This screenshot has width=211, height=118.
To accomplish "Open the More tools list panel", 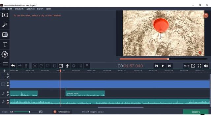I will pyautogui.click(x=5, y=64).
